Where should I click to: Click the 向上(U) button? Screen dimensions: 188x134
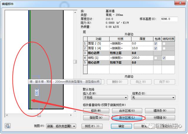[141, 82]
